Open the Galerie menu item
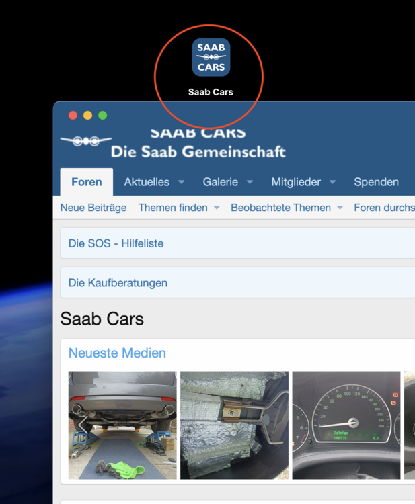The image size is (415, 504). 221,182
